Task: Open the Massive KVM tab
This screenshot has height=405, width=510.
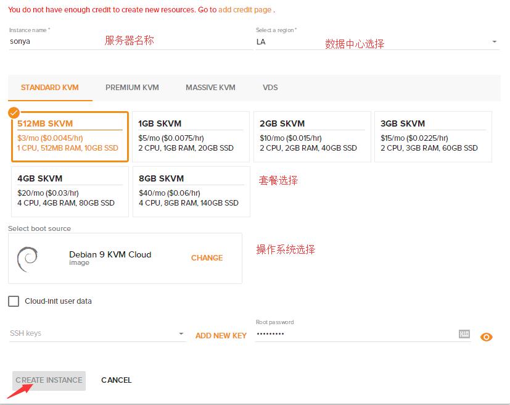Action: click(x=210, y=88)
